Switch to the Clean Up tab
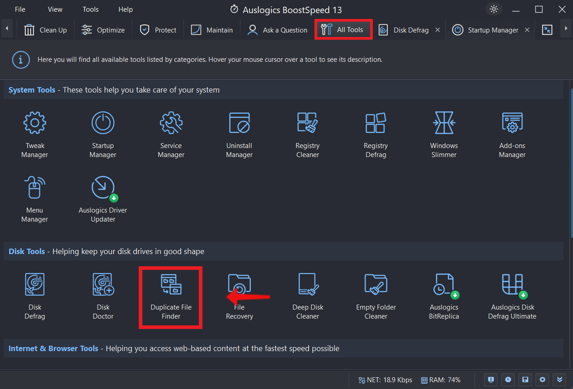The image size is (573, 389). coord(46,30)
